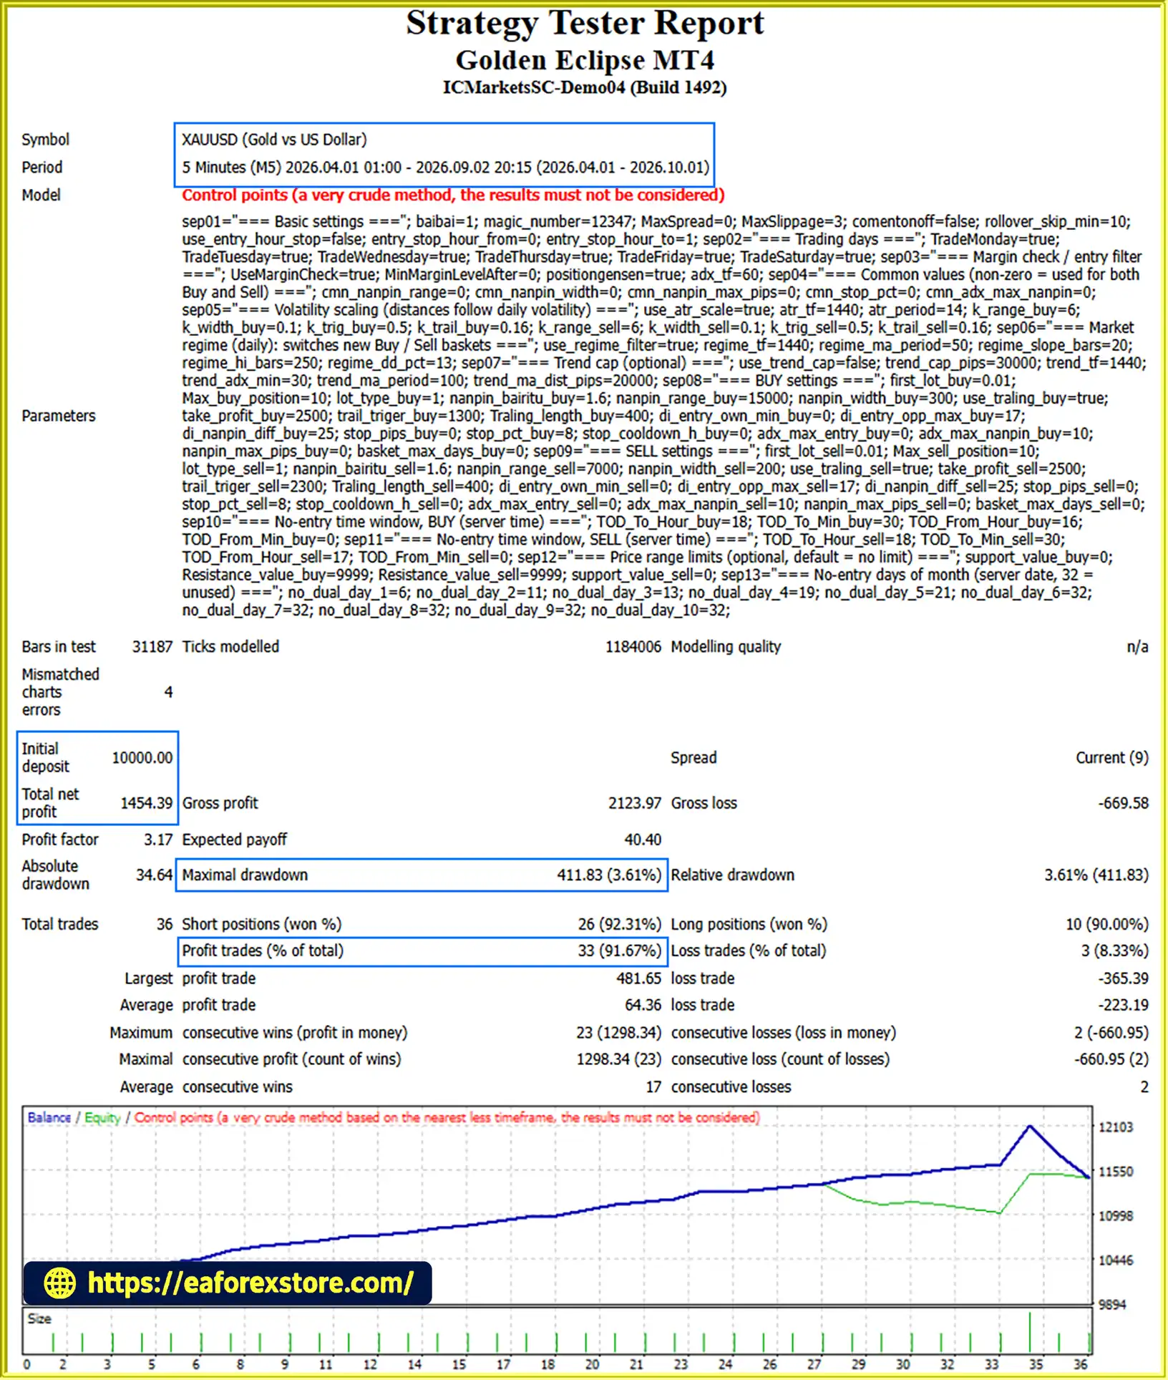
Task: Click loss trades value '3 (8.33%)'
Action: coord(1114,951)
